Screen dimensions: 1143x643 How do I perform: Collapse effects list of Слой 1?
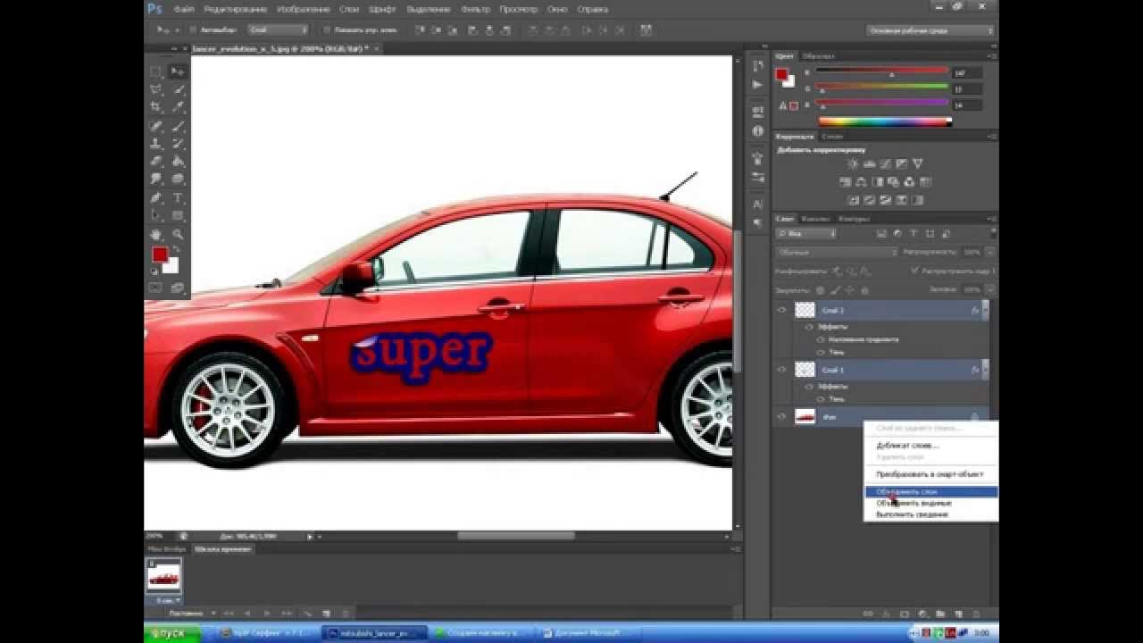tap(985, 369)
